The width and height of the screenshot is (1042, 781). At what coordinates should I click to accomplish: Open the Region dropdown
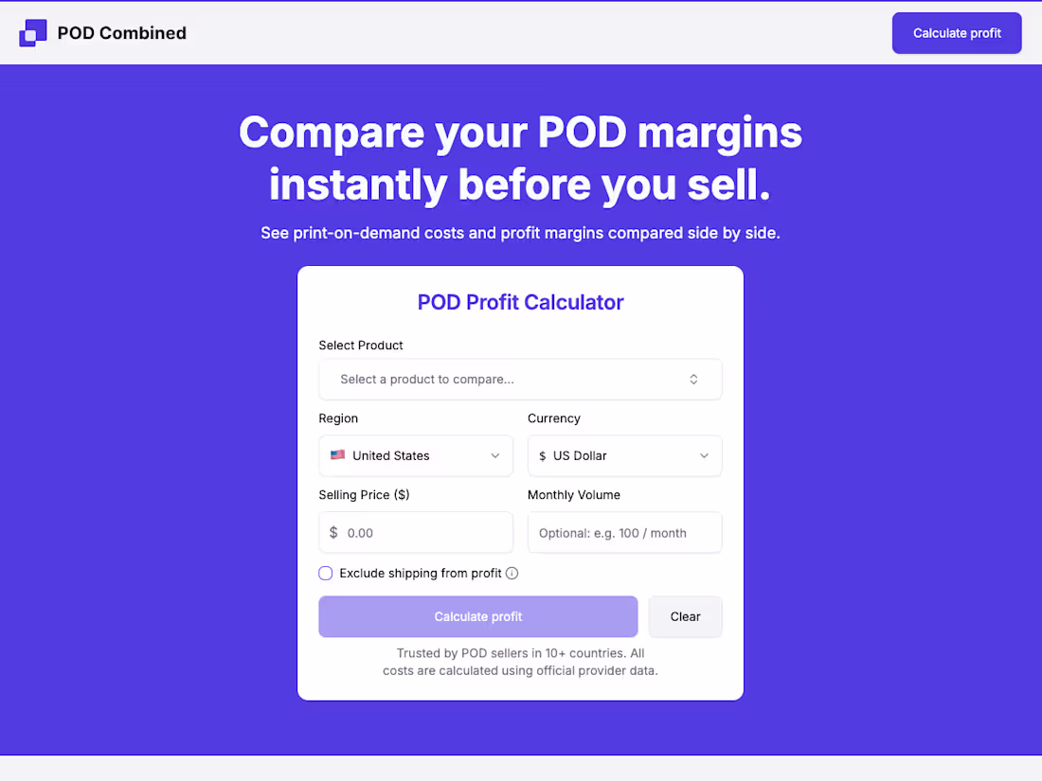[x=415, y=455]
